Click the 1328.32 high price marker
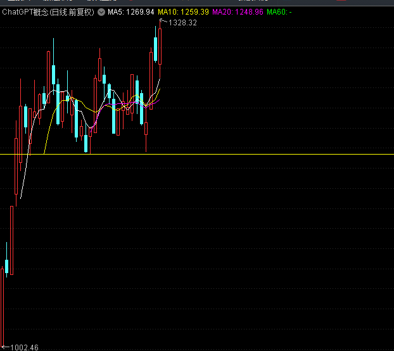Viewport: 394px width, 351px height. 182,23
